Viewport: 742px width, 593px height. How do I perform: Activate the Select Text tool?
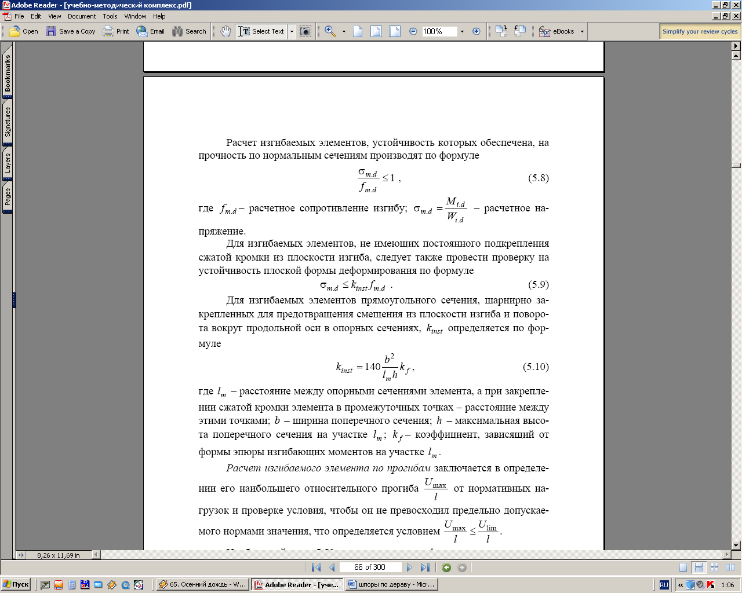(x=261, y=31)
